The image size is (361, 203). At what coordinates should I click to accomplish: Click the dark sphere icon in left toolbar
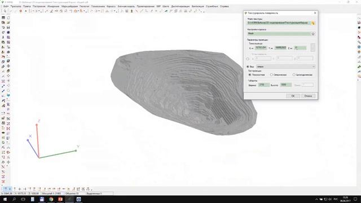tap(8, 32)
